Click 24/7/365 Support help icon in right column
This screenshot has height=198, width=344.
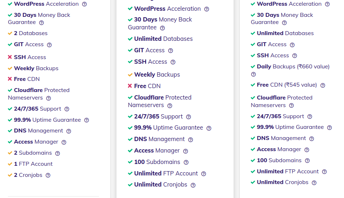tap(310, 117)
